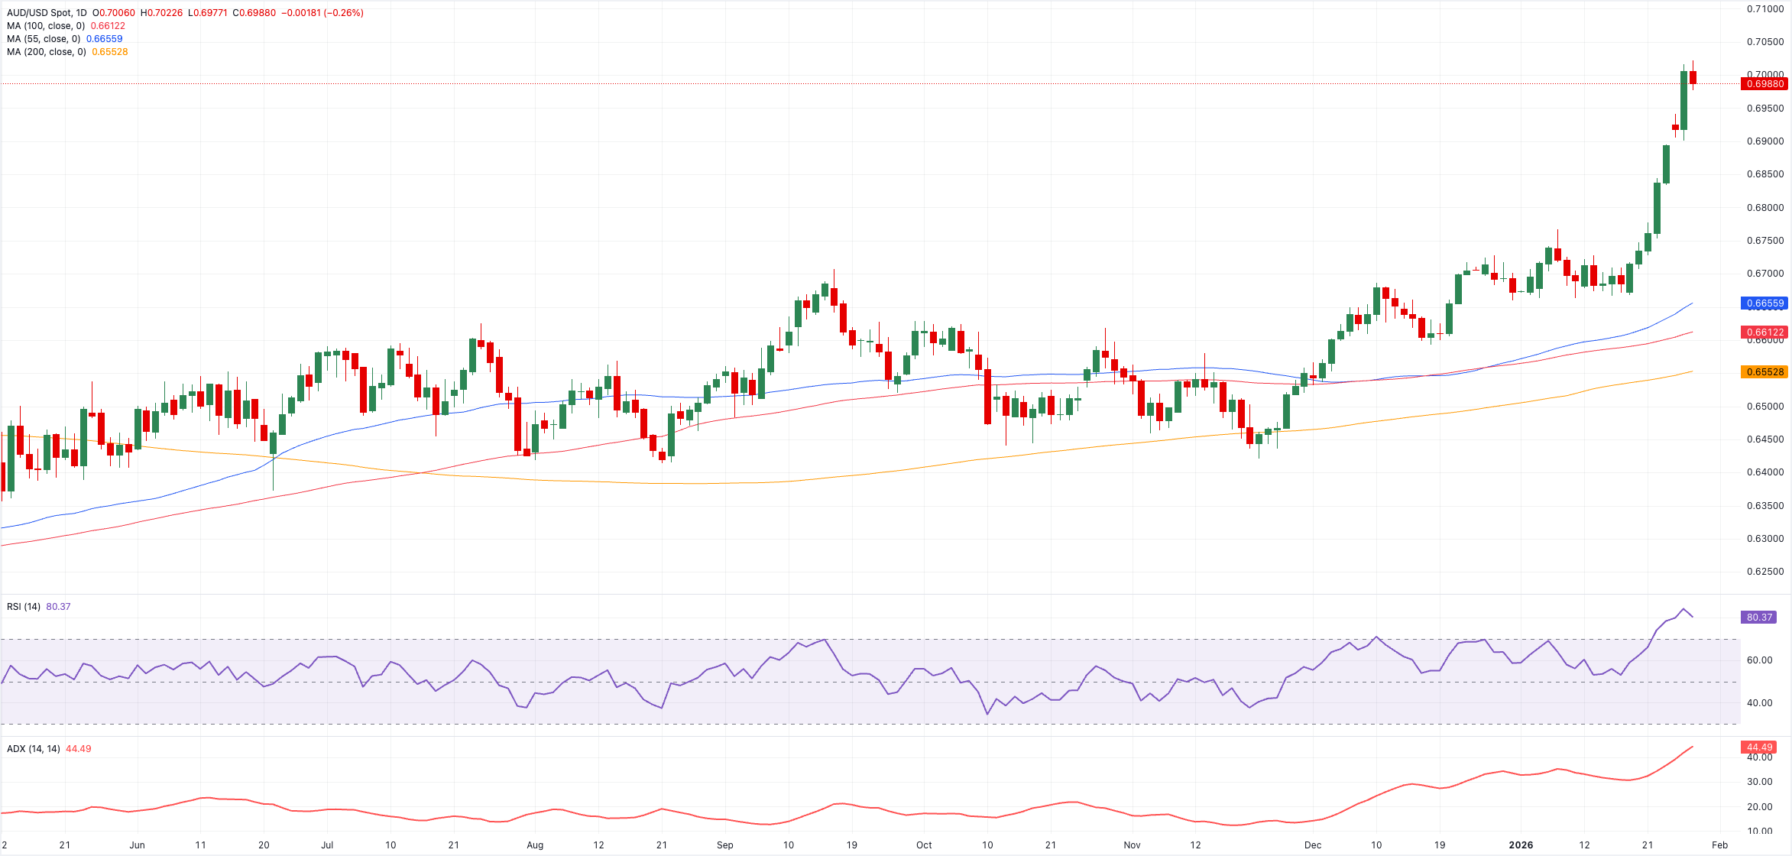Click the Feb label on the time axis
The image size is (1792, 856).
click(1719, 845)
